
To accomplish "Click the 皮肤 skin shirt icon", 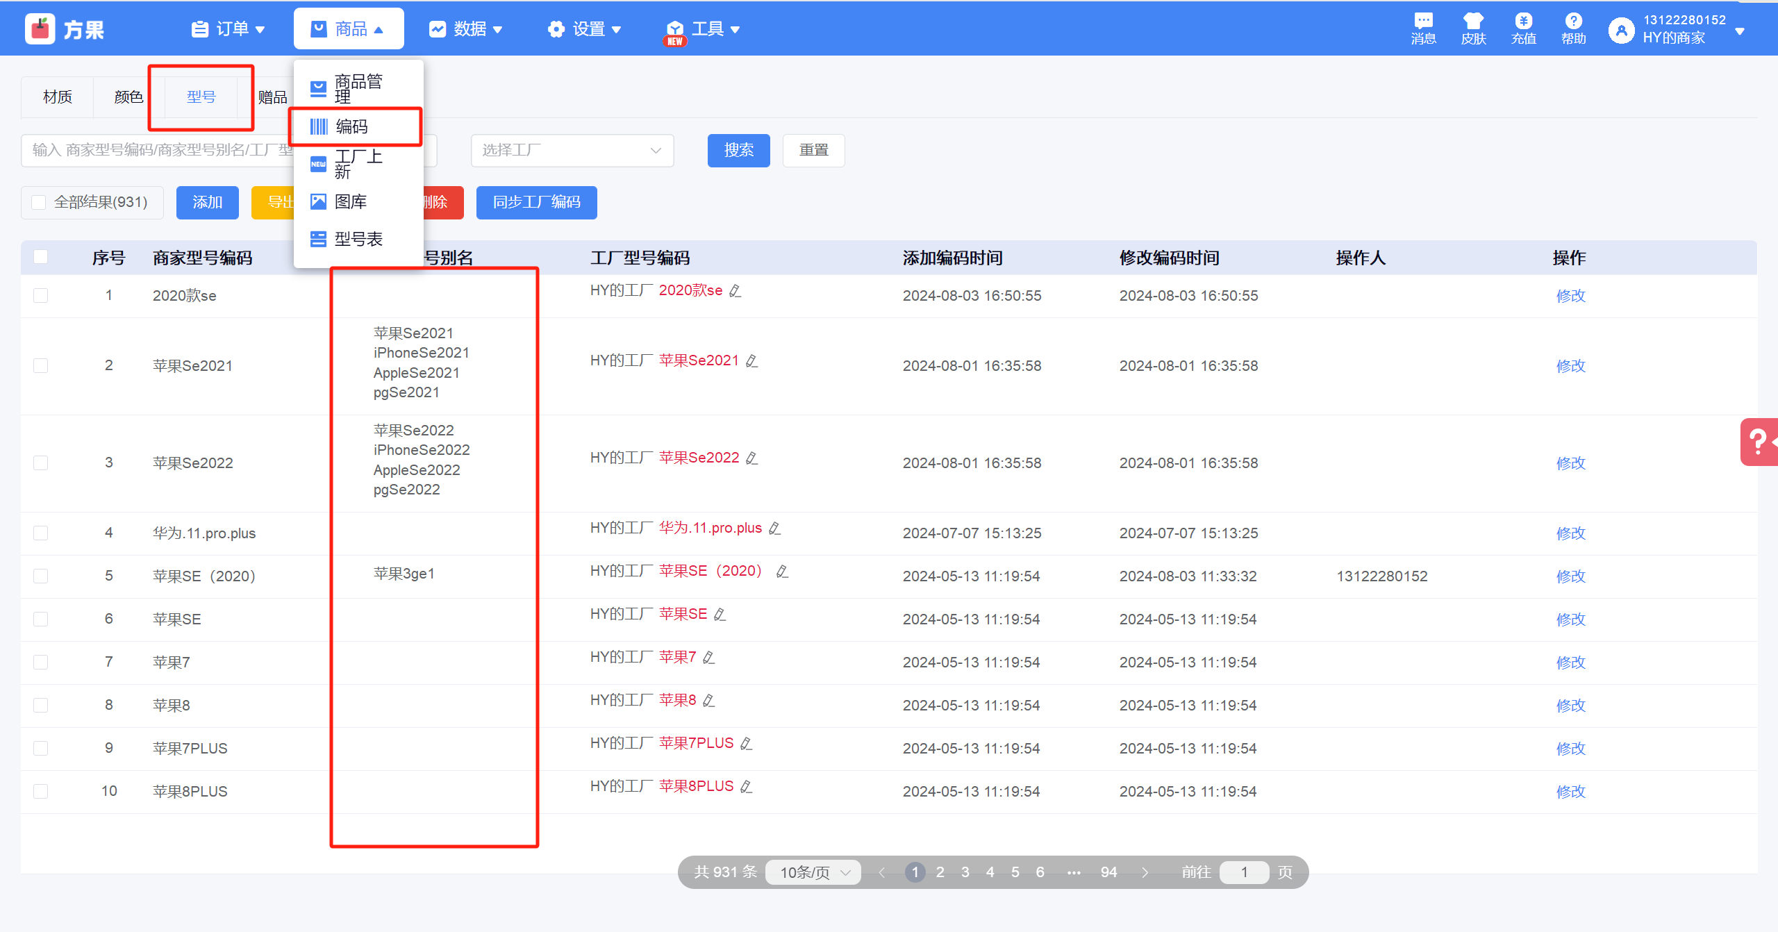I will [x=1473, y=21].
